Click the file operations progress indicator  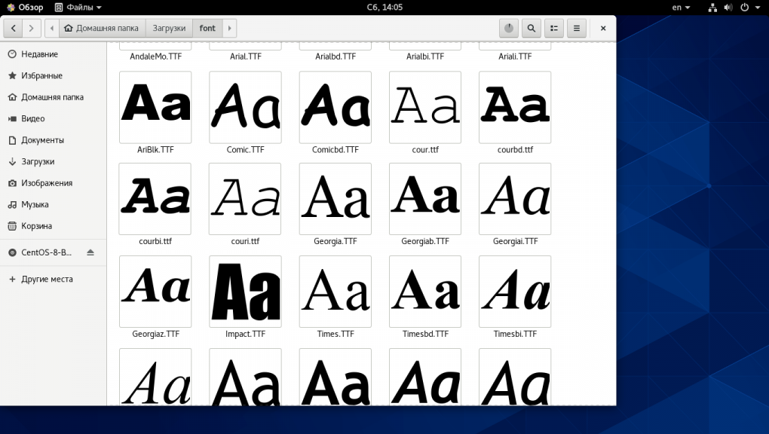point(509,29)
